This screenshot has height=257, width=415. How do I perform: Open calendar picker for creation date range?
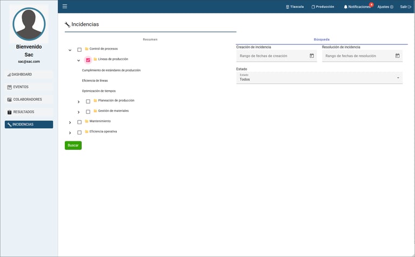[x=312, y=56]
